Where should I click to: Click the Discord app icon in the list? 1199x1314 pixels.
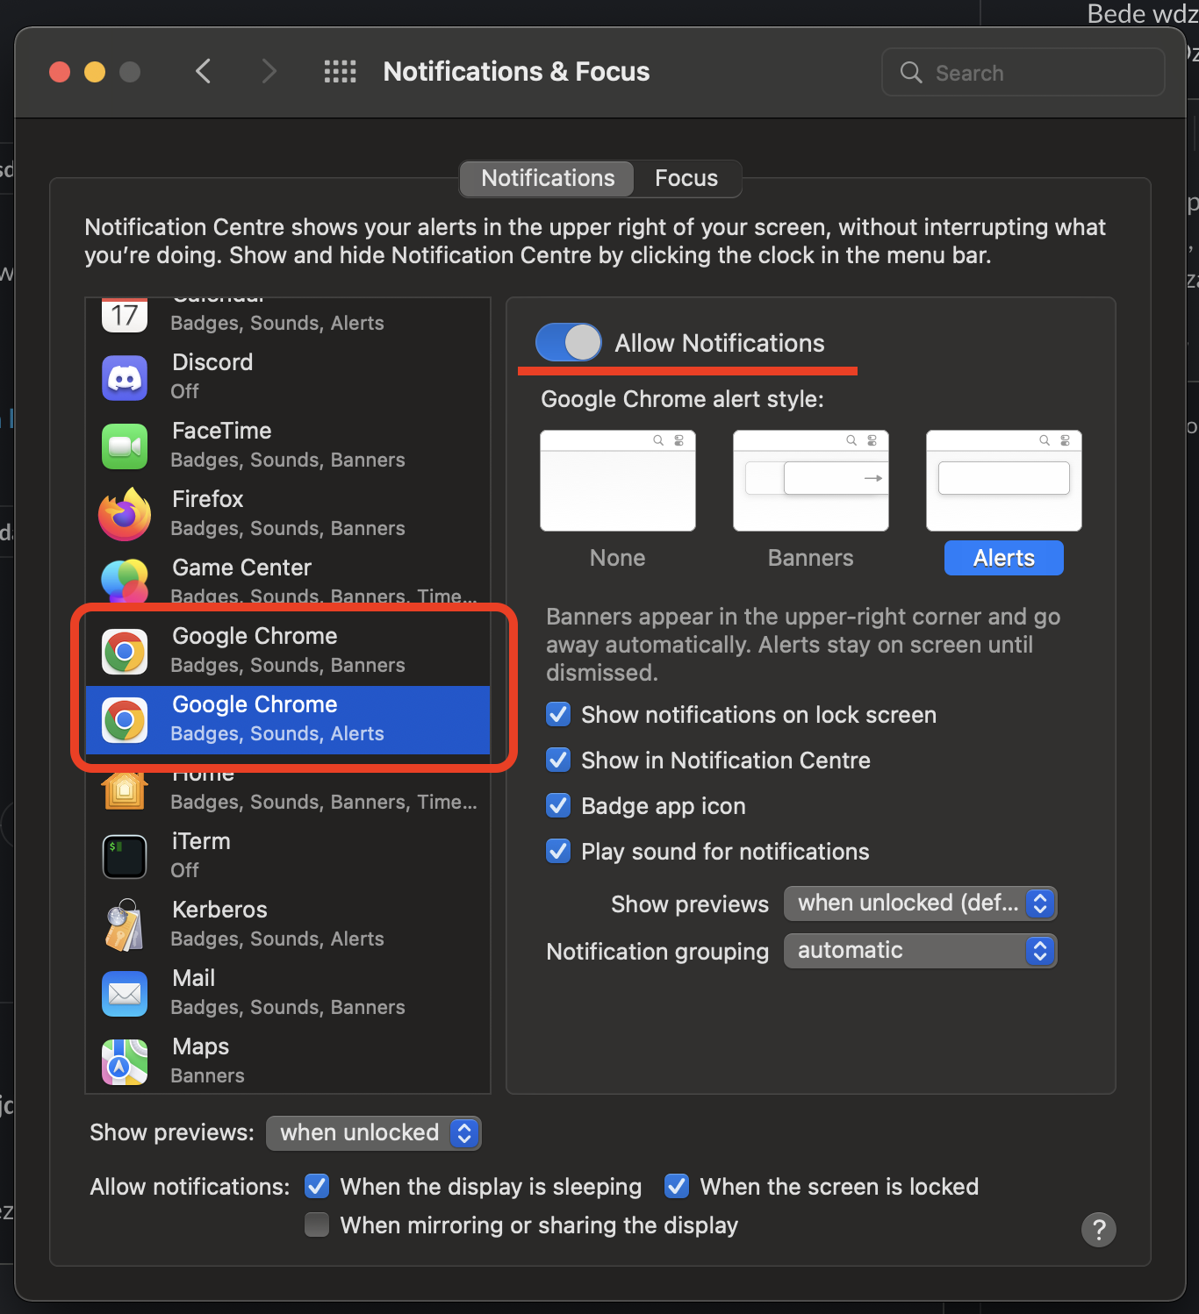click(125, 378)
